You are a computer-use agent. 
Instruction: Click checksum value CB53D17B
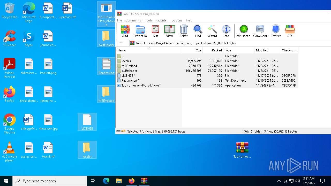coord(289,86)
